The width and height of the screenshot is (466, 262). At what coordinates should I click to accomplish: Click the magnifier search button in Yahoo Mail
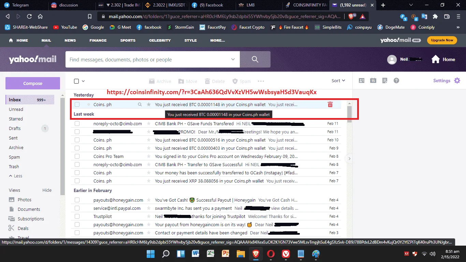255,59
